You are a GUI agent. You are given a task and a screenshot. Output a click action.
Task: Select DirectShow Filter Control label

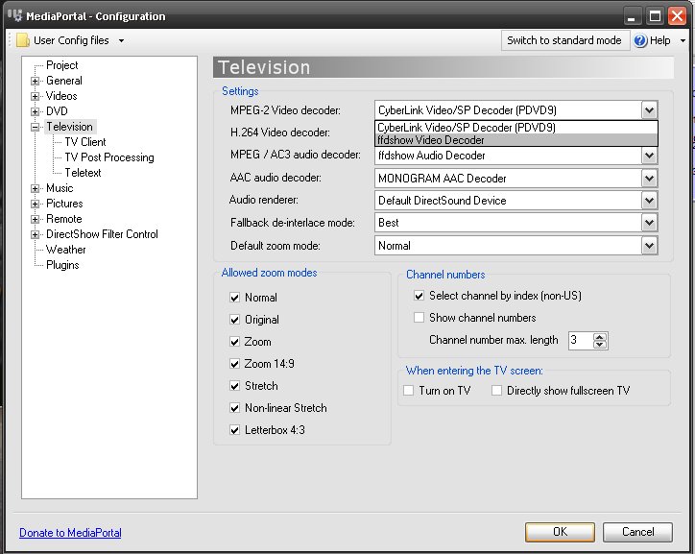[x=102, y=234]
